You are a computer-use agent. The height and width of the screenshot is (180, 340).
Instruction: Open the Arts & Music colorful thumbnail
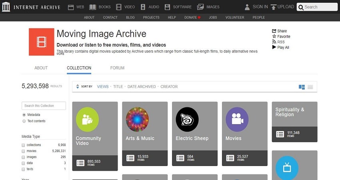pyautogui.click(x=137, y=119)
